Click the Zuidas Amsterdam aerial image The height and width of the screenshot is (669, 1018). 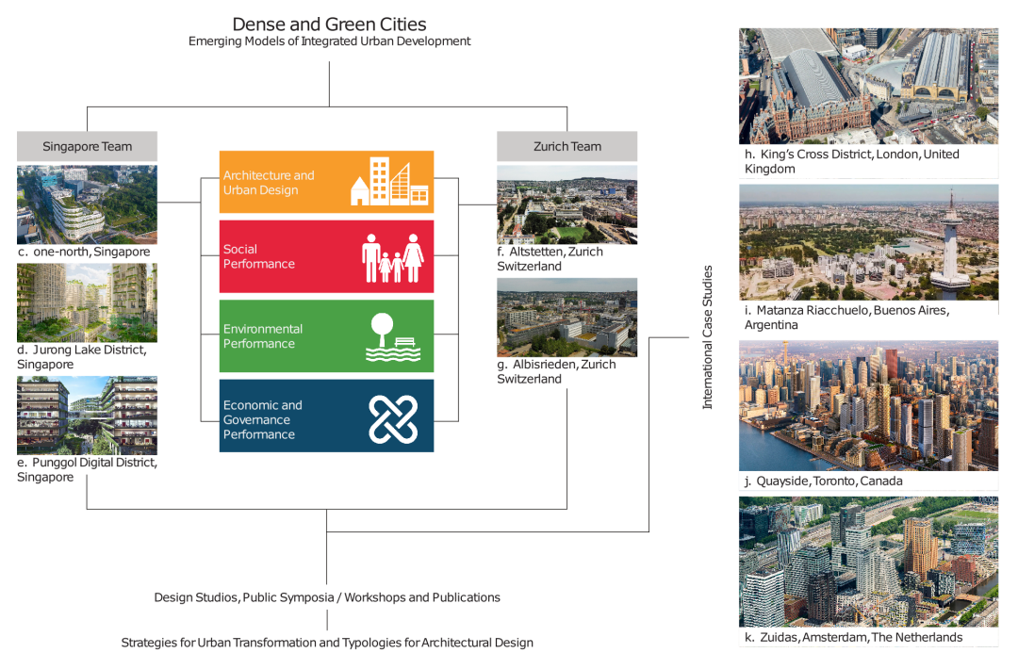868,562
